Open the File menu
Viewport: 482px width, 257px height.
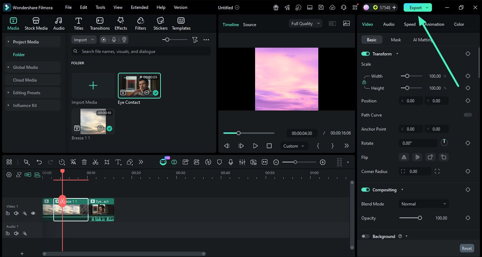(x=69, y=7)
